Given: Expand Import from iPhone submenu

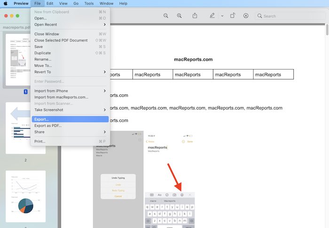Looking at the screenshot, I should (x=70, y=91).
